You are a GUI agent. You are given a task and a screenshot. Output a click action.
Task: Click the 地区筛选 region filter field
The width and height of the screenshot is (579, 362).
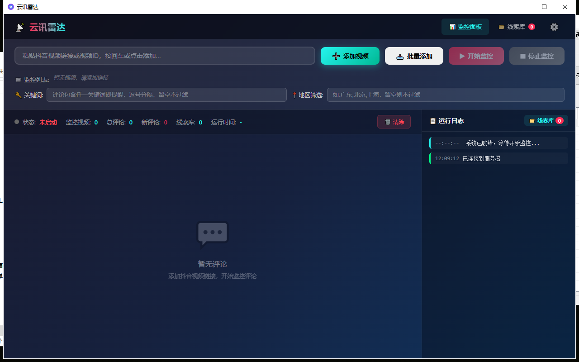pos(446,95)
